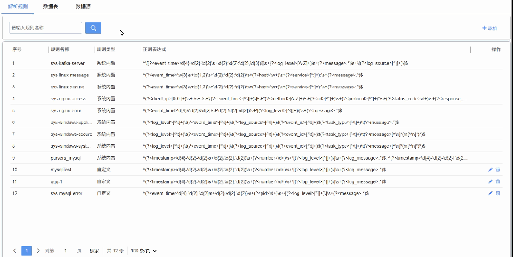Viewport: 513px width, 257px height.
Task: Focus the rule name search field
Action: tap(46, 28)
